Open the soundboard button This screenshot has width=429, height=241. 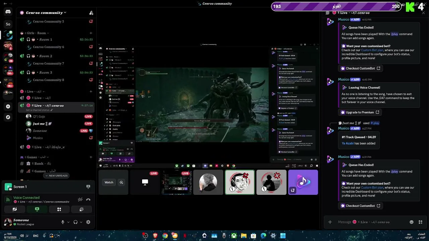click(x=81, y=209)
